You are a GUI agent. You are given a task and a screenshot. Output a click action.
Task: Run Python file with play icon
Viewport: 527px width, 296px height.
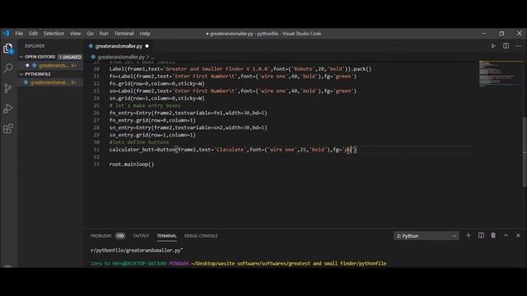[x=493, y=46]
